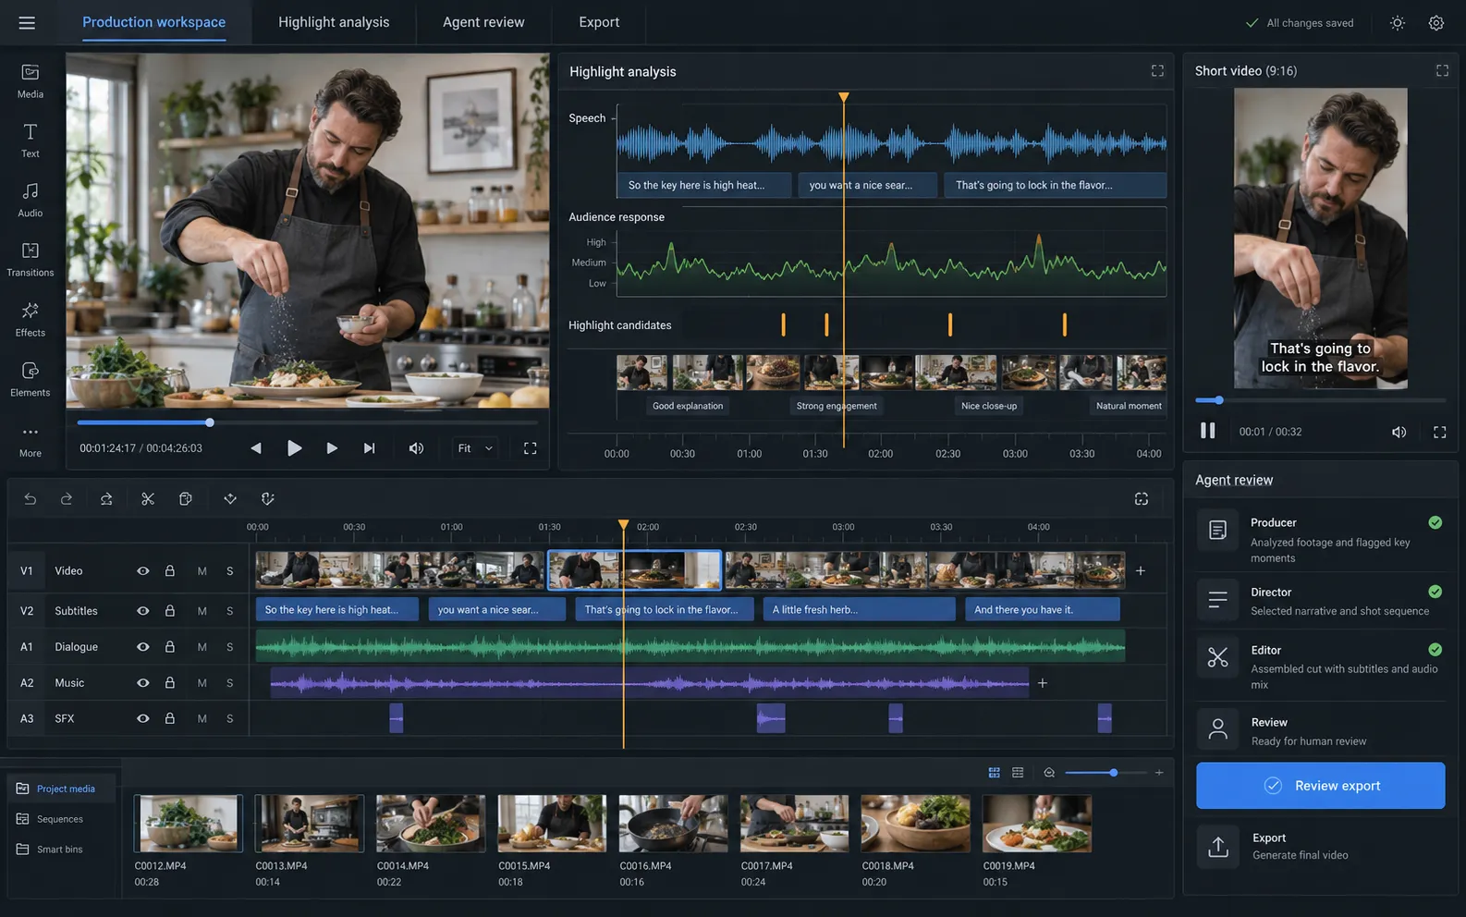Toggle visibility of A2 Music track
The width and height of the screenshot is (1466, 917).
(143, 683)
